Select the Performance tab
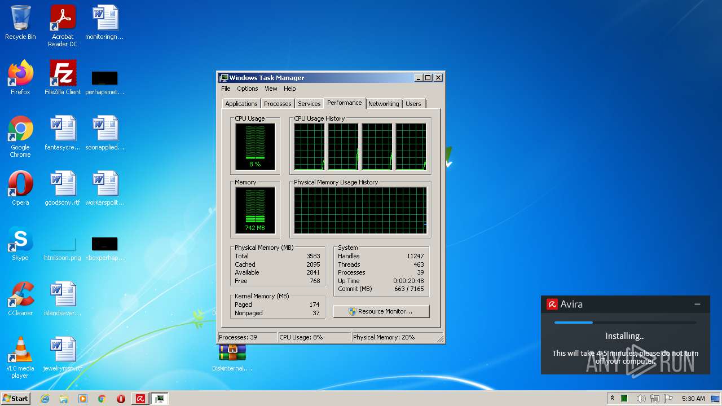The width and height of the screenshot is (722, 406). (344, 103)
